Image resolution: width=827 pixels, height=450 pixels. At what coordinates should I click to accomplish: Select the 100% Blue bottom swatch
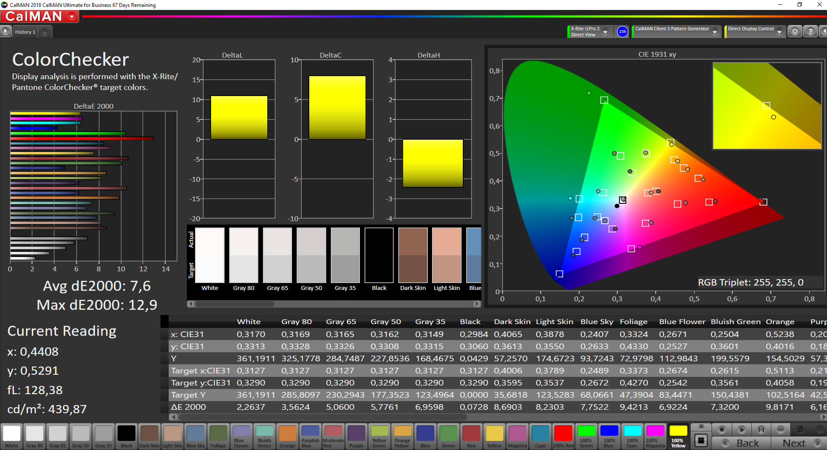[609, 436]
